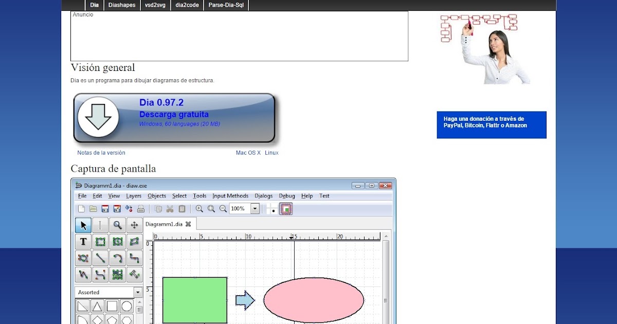Click the Copy toolbar icon
Screen dimensions: 617x324
158,209
